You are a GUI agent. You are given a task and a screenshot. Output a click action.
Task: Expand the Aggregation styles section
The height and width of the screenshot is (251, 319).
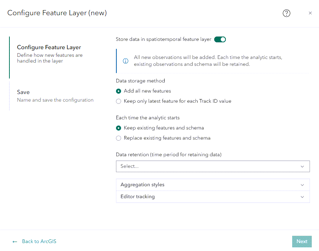coord(213,185)
